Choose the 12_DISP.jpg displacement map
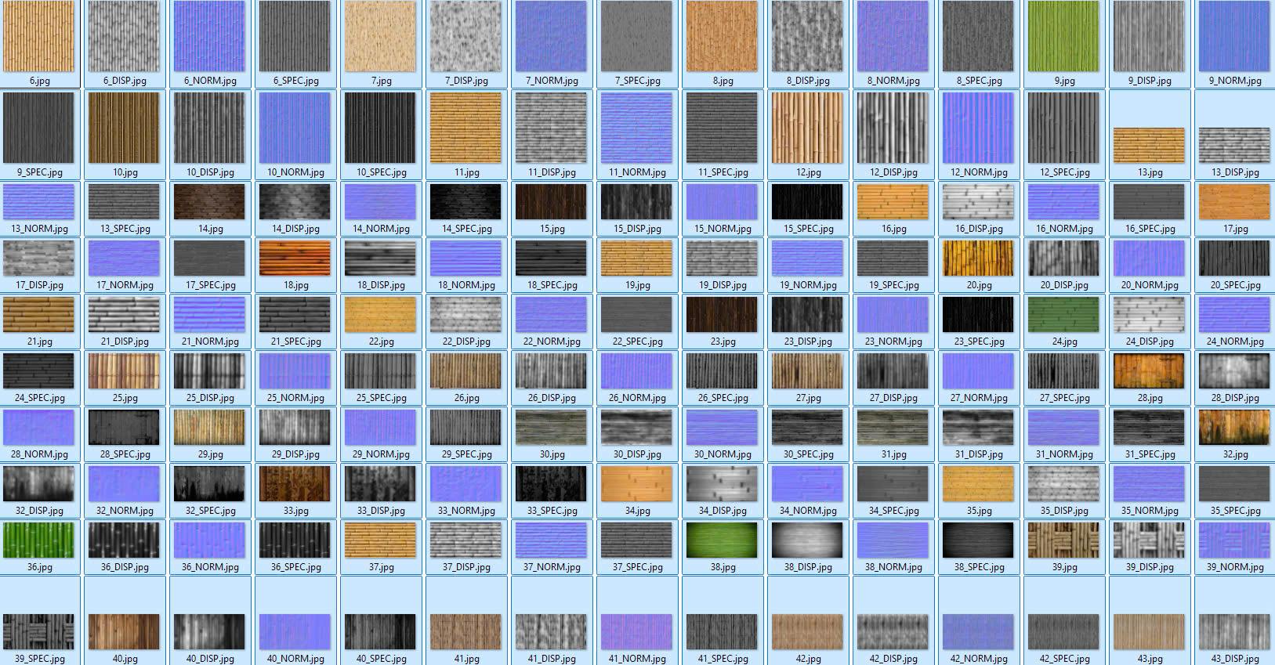The width and height of the screenshot is (1275, 665). 893,128
